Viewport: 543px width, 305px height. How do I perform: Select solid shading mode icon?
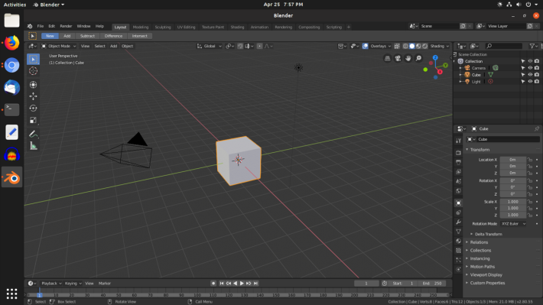coord(411,46)
